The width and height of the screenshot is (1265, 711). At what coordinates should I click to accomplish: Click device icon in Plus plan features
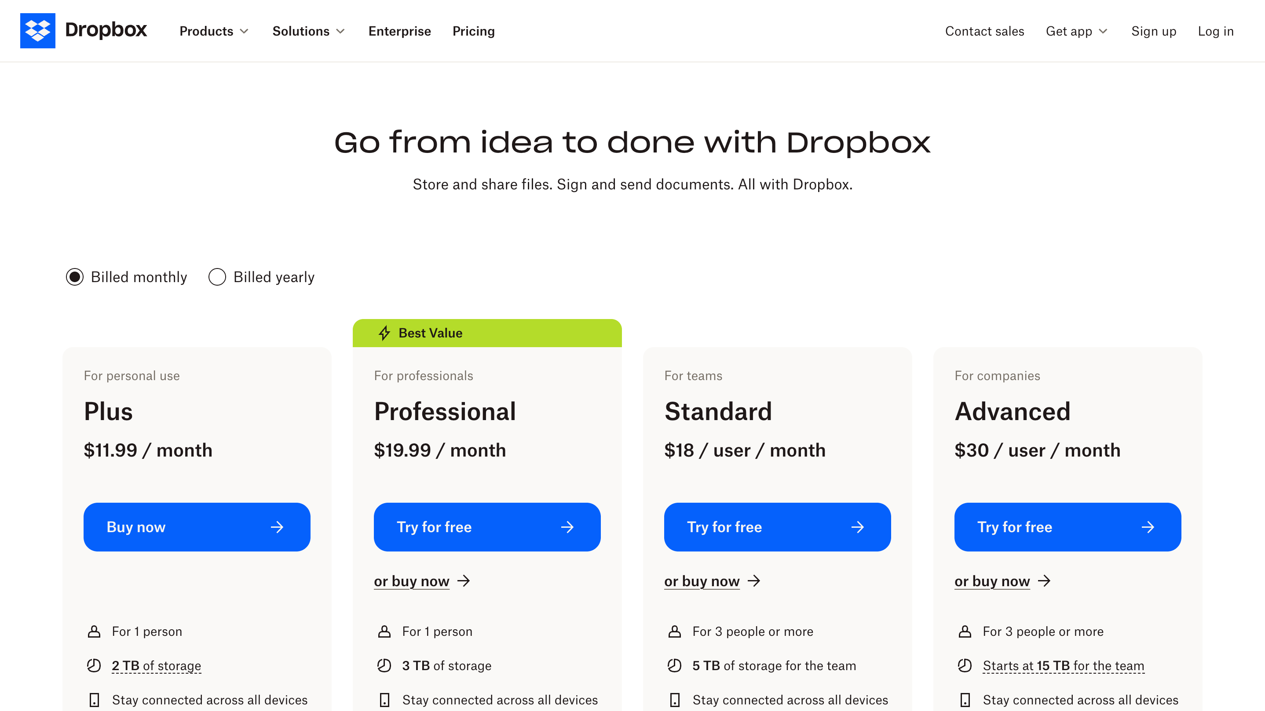click(x=94, y=700)
